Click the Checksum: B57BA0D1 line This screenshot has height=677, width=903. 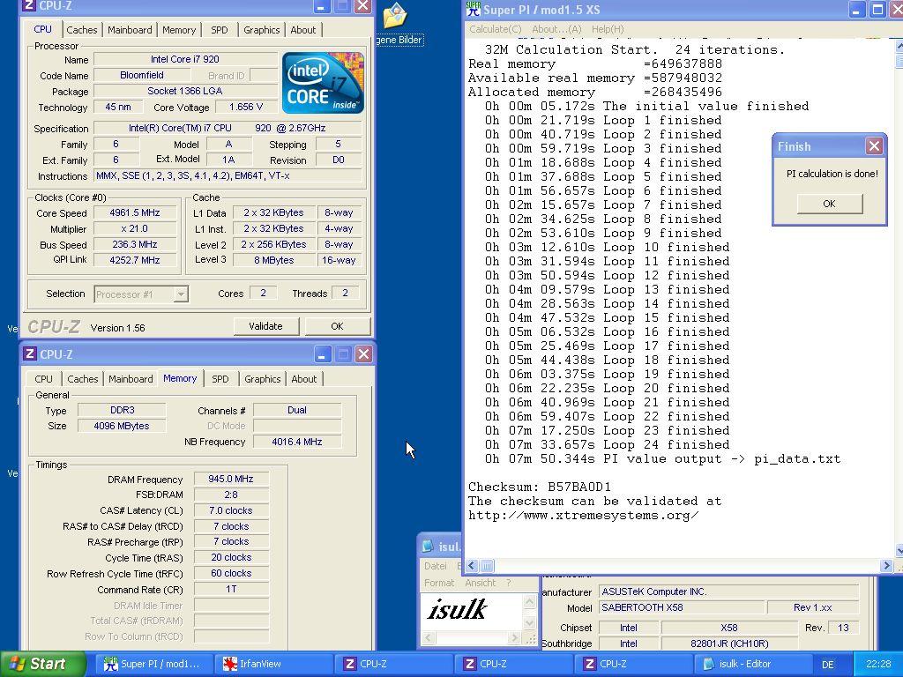[540, 487]
